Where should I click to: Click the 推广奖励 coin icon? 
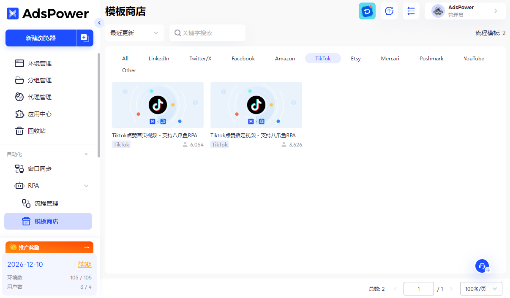[13, 247]
